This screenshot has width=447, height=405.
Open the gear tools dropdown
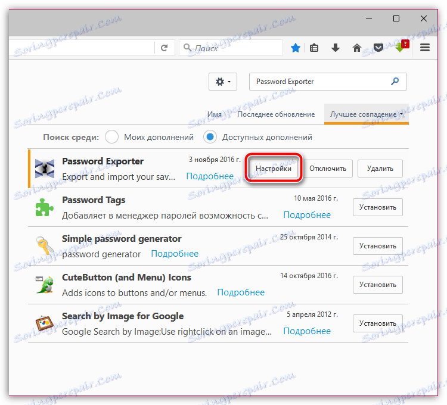pos(223,82)
